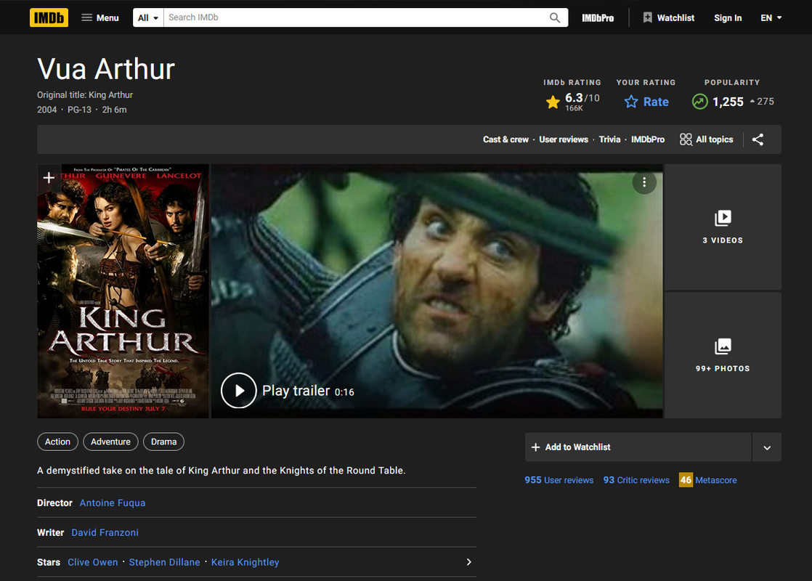
Task: Open User reviews in the topic bar
Action: pyautogui.click(x=564, y=139)
